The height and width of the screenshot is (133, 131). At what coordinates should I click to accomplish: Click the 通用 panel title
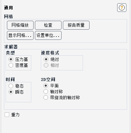[x=9, y=8]
